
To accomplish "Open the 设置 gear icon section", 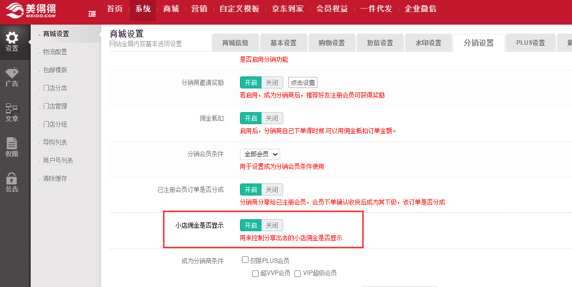I will (12, 42).
